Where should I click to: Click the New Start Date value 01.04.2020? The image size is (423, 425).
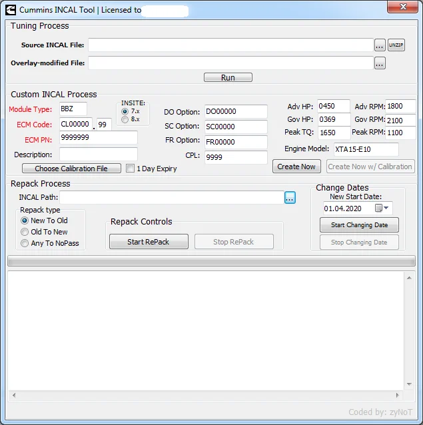[343, 209]
